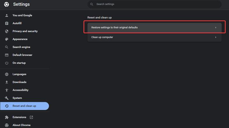Viewport: 229px width, 128px height.
Task: Click the On startup power icon
Action: tap(7, 63)
